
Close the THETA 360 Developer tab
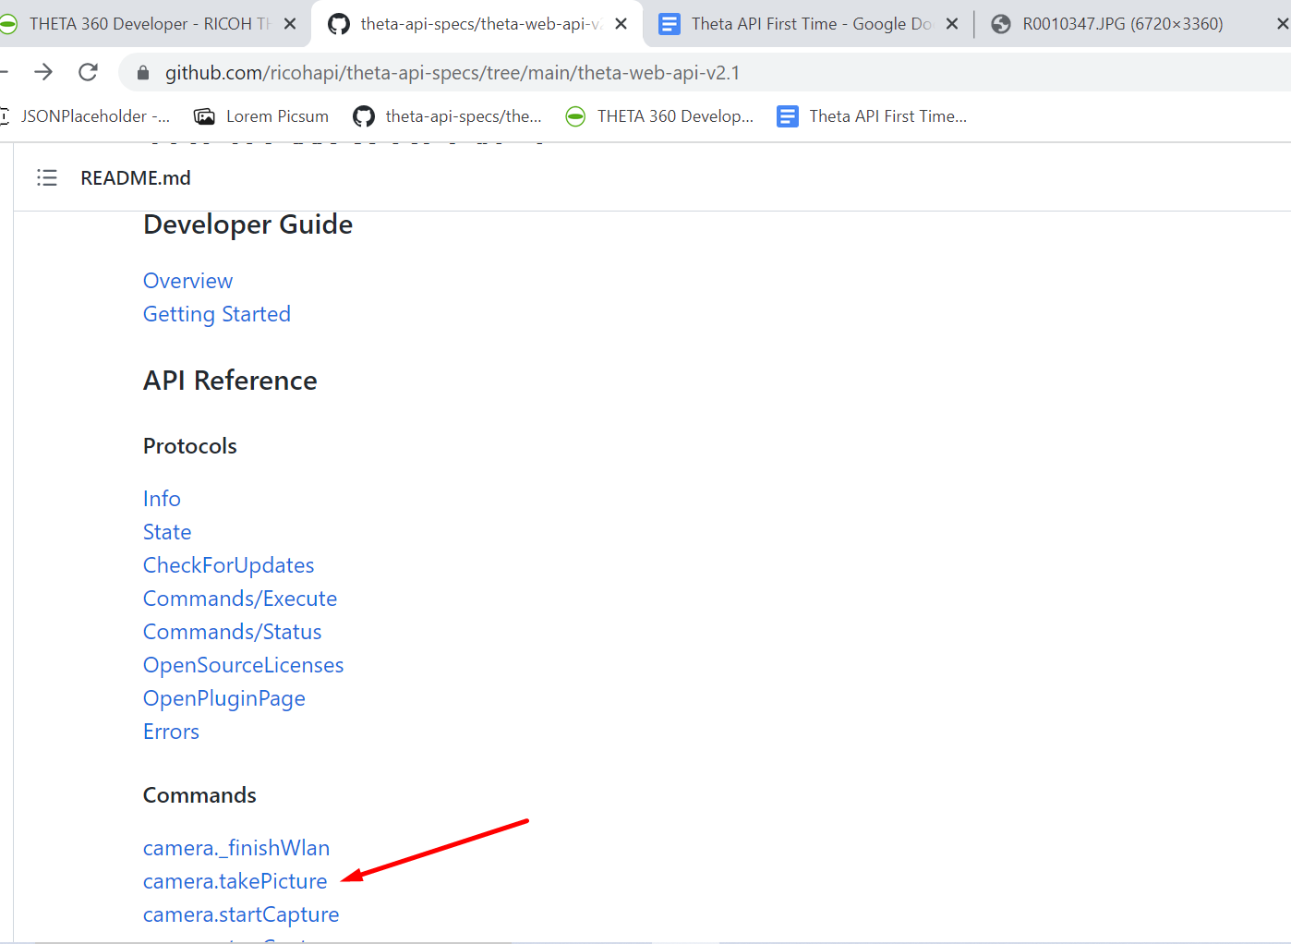[290, 24]
